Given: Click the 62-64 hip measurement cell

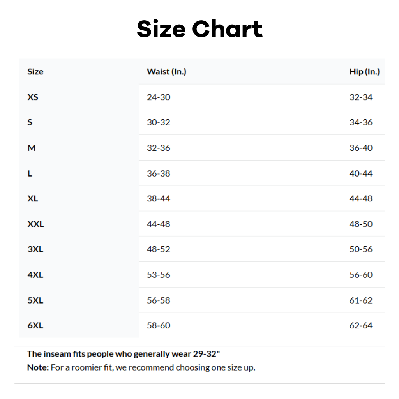Looking at the screenshot, I should coord(361,326).
